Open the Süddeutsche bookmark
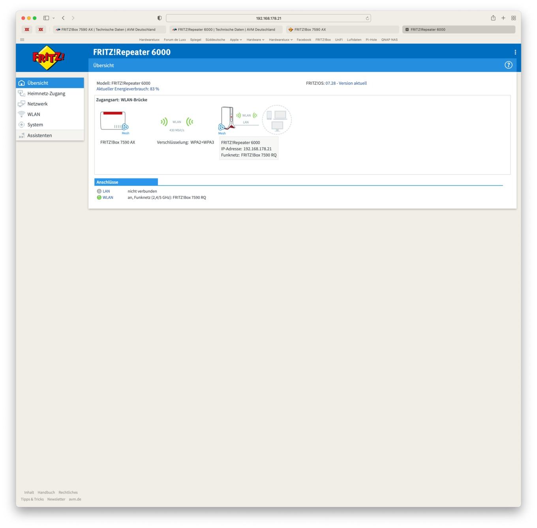This screenshot has height=528, width=537. (x=215, y=40)
